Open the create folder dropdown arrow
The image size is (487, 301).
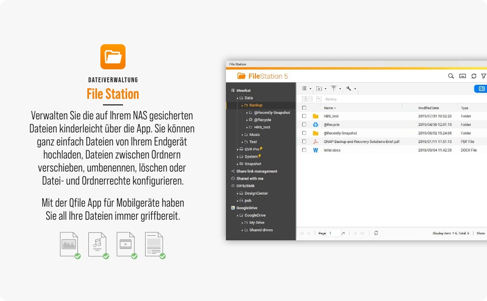point(325,89)
